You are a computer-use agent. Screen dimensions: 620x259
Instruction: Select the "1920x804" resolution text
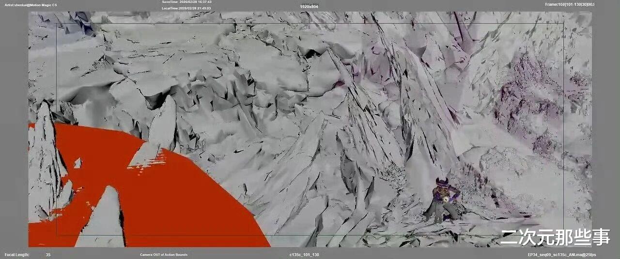point(309,6)
